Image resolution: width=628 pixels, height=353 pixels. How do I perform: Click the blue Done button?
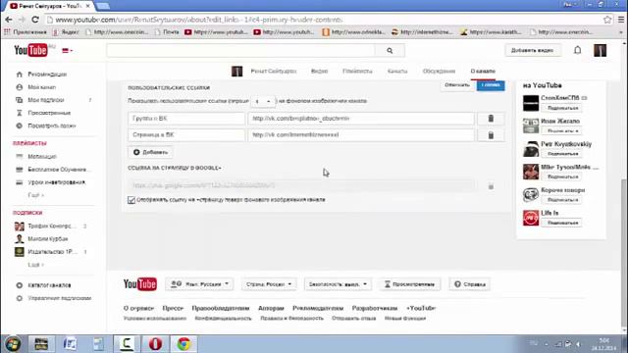click(x=491, y=85)
